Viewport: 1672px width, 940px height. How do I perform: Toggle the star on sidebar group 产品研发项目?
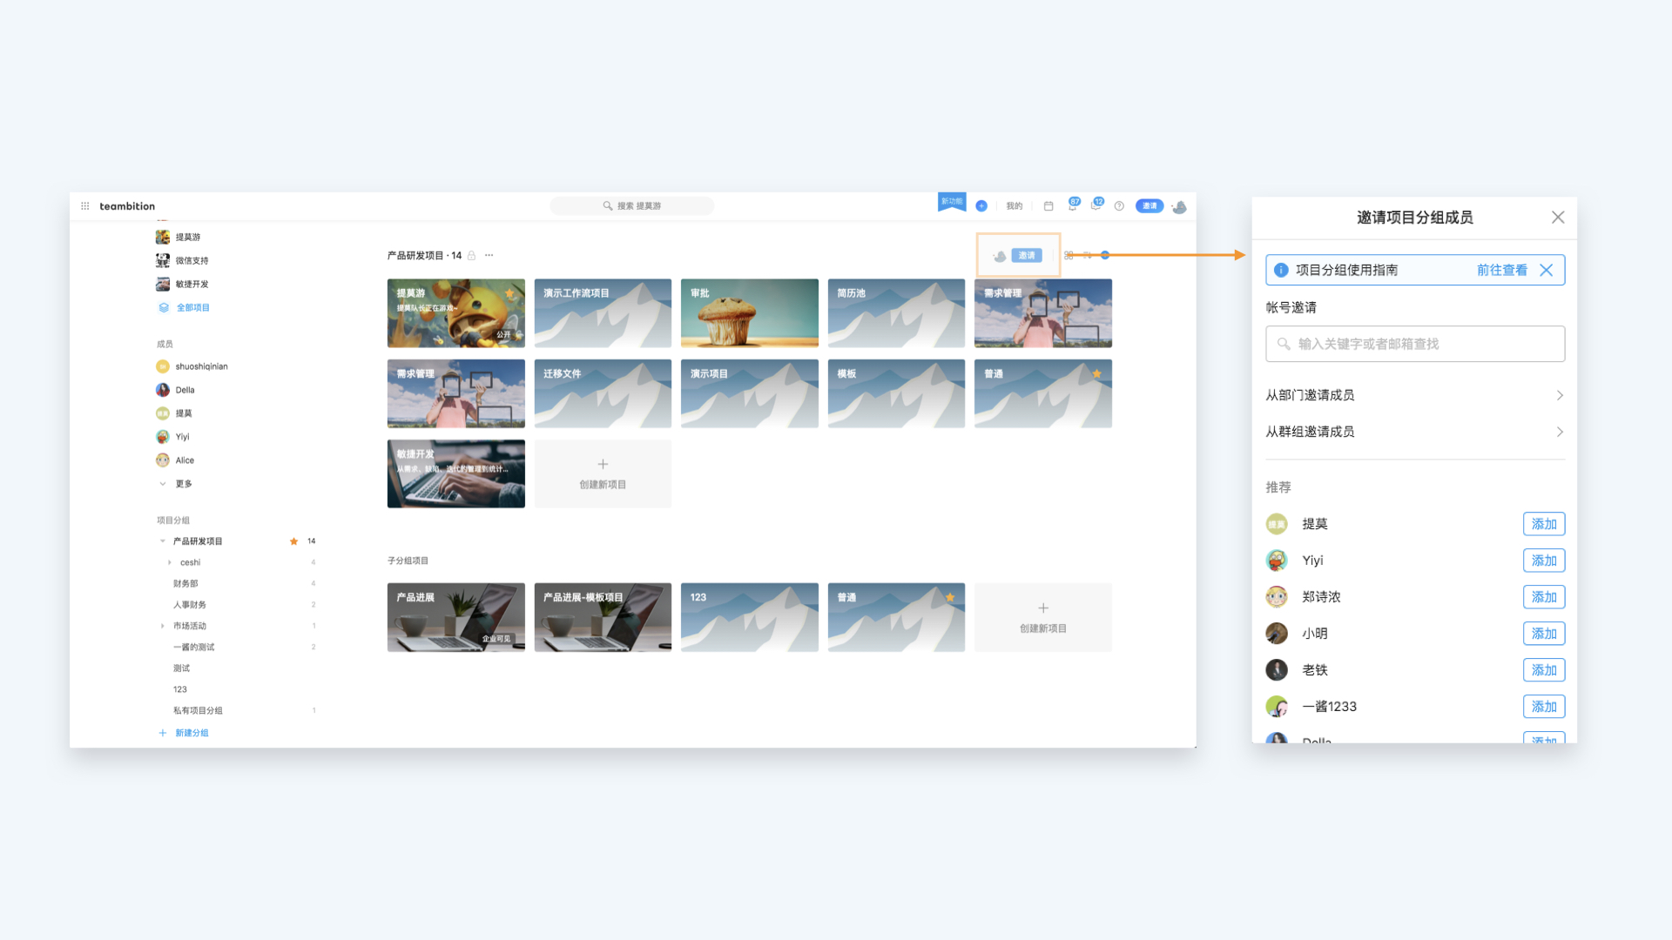click(x=293, y=541)
